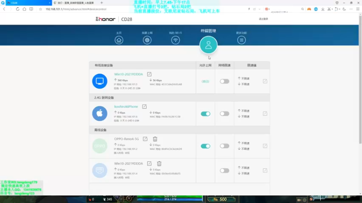Viewport: 362px width, 203px height.
Task: Click the page vertical scrollbar
Action: tap(360, 79)
